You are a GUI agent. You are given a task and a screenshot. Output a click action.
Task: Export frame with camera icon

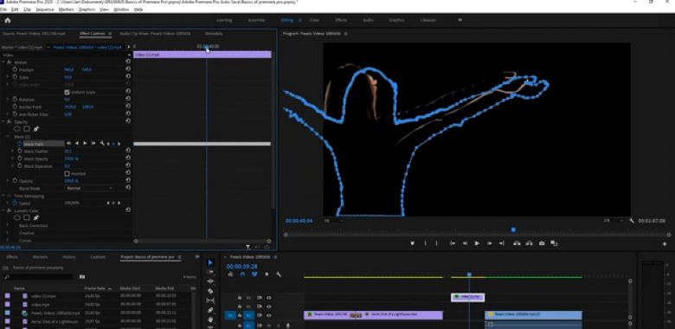pos(542,243)
